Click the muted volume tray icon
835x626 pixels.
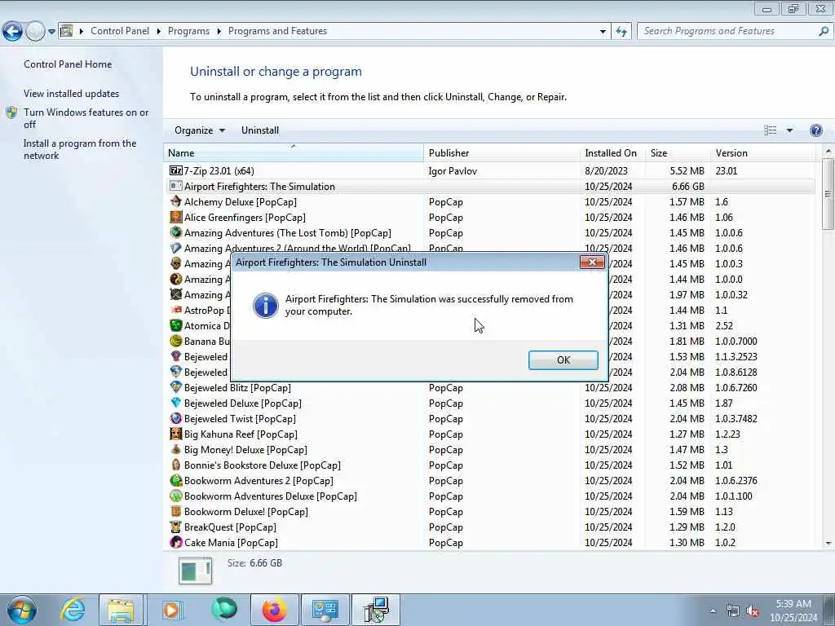pos(753,611)
